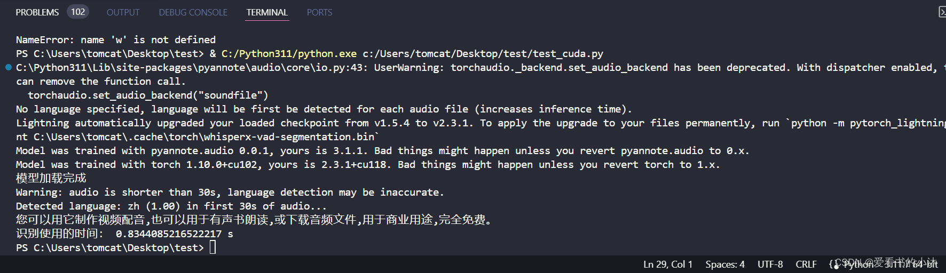Switch to the PROBLEMS tab
The width and height of the screenshot is (946, 273).
pos(37,12)
